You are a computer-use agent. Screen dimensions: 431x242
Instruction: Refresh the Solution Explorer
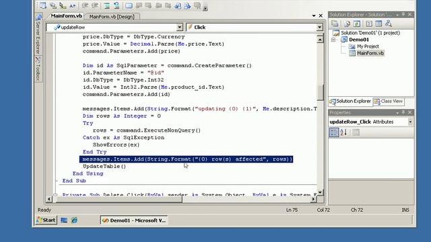tap(357, 24)
